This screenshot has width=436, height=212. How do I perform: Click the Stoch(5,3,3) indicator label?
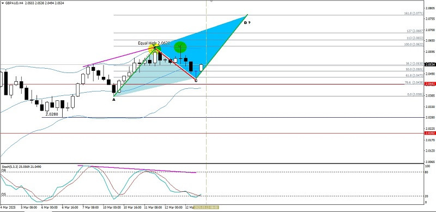click(x=21, y=166)
